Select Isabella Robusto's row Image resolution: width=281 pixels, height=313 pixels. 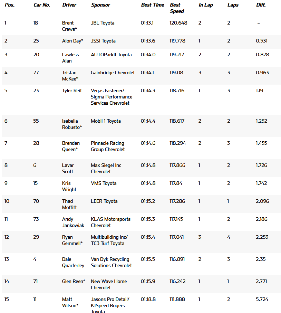click(x=141, y=126)
